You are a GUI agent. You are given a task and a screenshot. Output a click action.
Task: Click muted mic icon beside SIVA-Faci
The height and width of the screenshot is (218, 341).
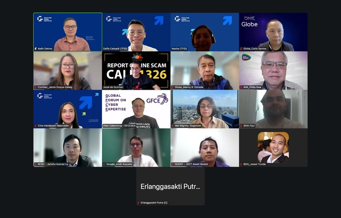click(x=241, y=126)
